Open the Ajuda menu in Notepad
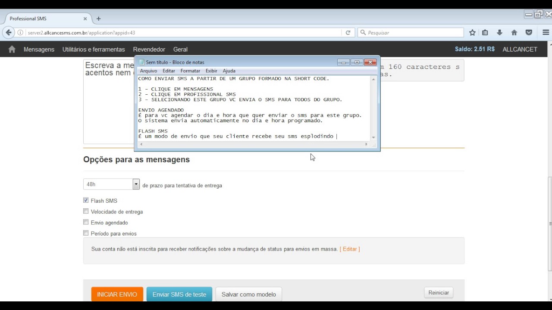 pos(229,71)
